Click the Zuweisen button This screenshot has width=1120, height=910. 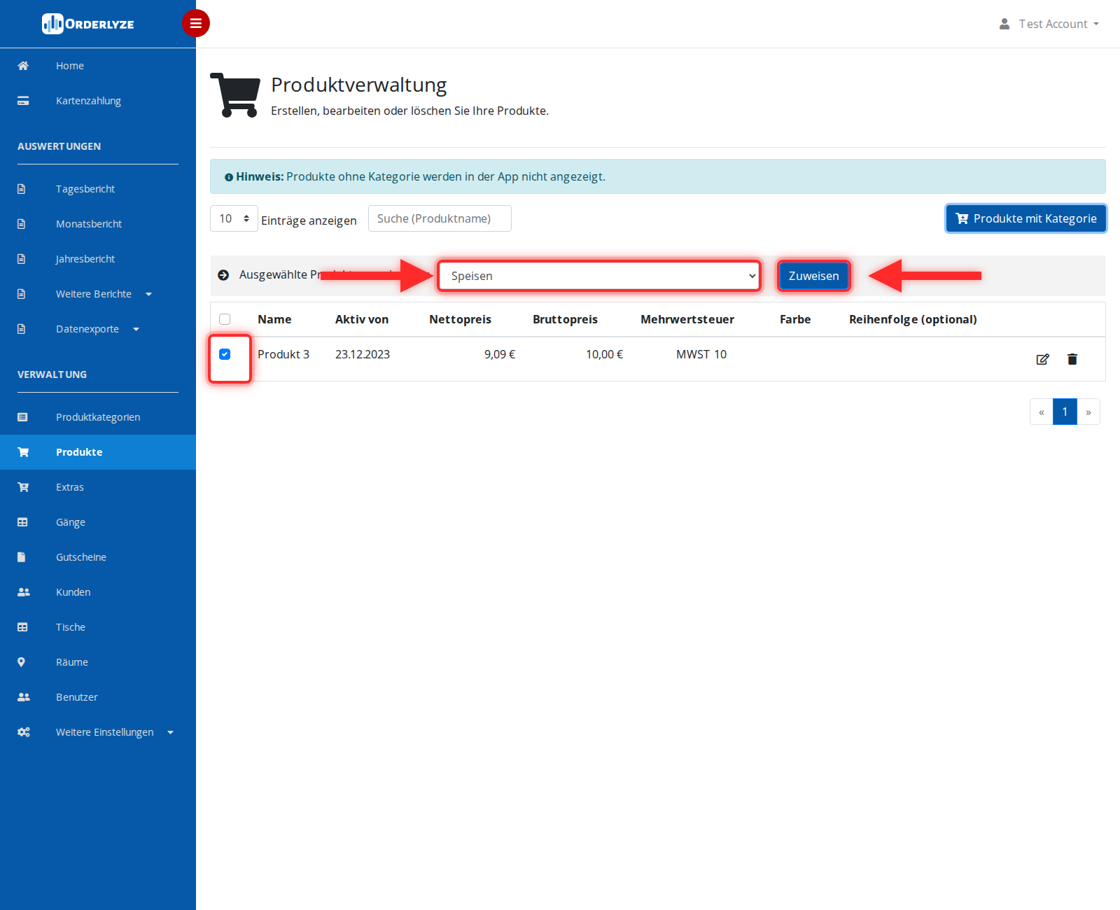(x=813, y=276)
